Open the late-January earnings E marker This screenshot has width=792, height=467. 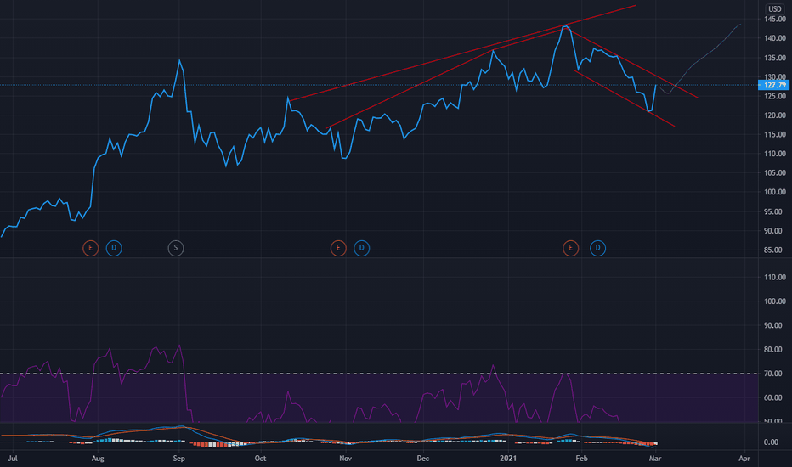pyautogui.click(x=571, y=248)
